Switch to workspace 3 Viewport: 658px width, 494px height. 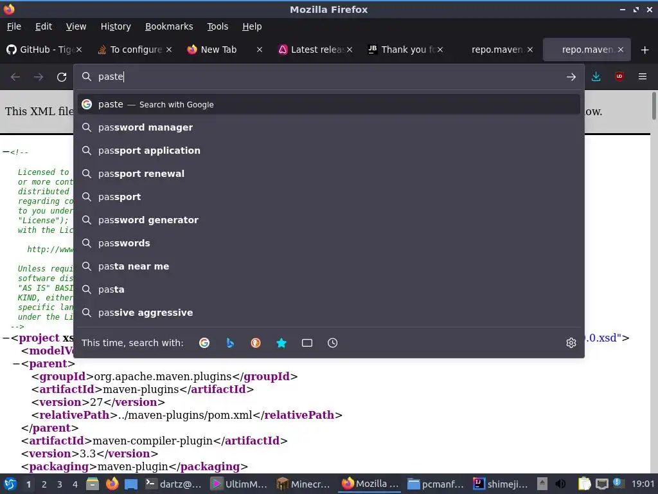pyautogui.click(x=60, y=484)
